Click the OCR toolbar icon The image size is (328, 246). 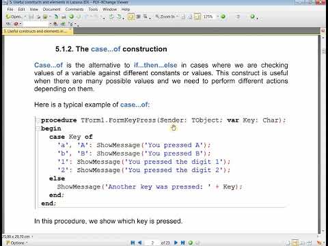(64, 17)
